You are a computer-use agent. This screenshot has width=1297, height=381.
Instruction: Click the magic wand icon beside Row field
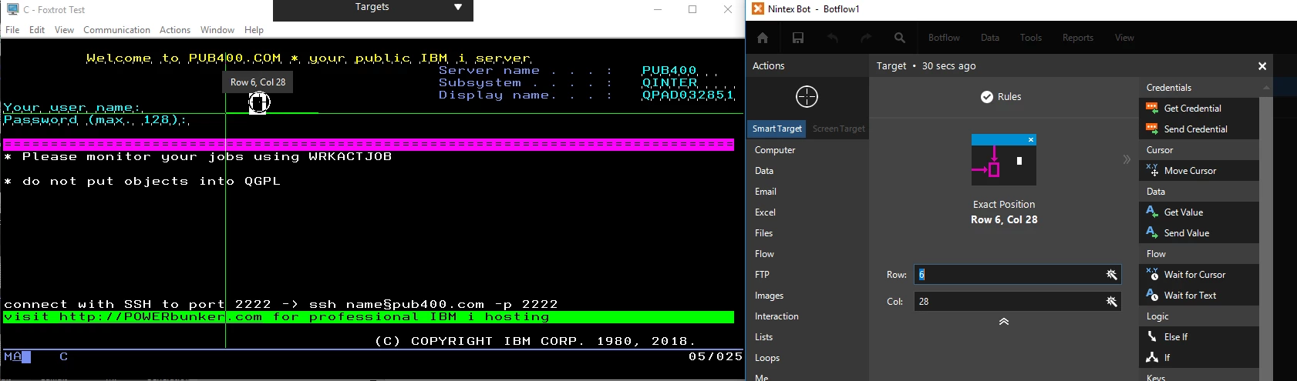1111,275
